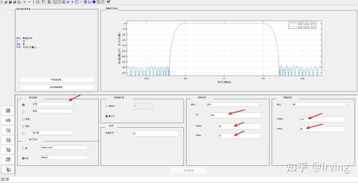Click the print icon in the toolbar
This screenshot has width=358, height=183.
(x=14, y=2)
